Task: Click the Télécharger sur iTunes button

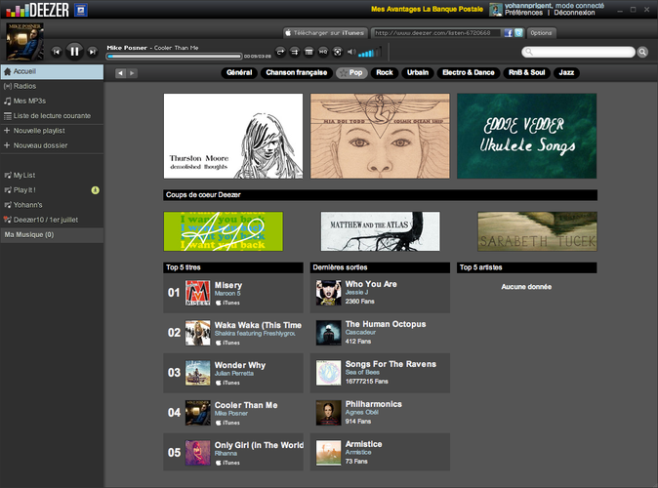Action: pos(324,32)
